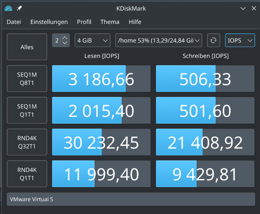Minimize window using titlebar chevron
Viewport: 260px width, 214px height.
coord(243,8)
